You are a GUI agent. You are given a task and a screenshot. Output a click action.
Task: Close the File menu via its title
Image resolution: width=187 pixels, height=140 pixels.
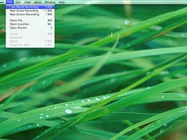(10, 2)
